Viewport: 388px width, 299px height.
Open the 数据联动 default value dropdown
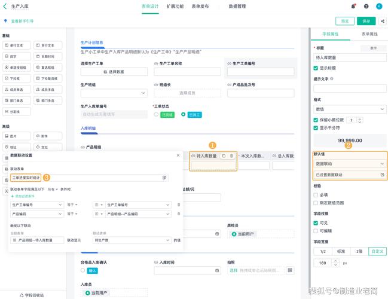(350, 163)
